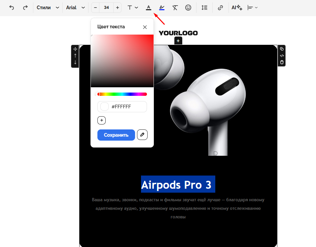The height and width of the screenshot is (247, 316).
Task: Expand the Стили dropdown
Action: pyautogui.click(x=48, y=8)
